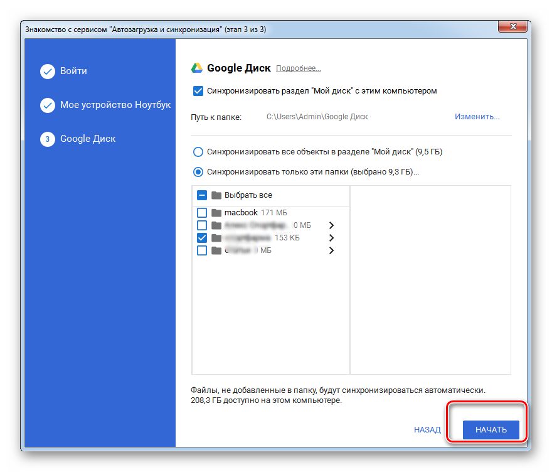The height and width of the screenshot is (472, 552).
Task: Toggle the "Выбрать все" checkbox
Action: click(202, 195)
